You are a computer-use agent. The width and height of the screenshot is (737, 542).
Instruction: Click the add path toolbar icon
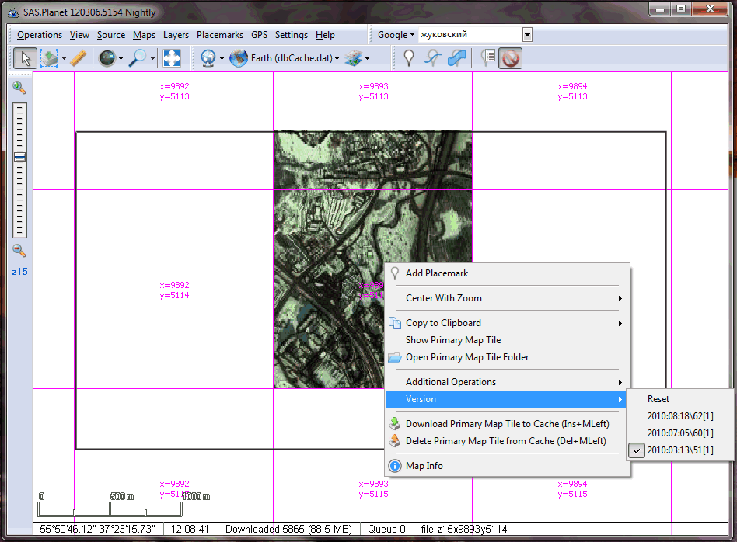click(x=434, y=58)
